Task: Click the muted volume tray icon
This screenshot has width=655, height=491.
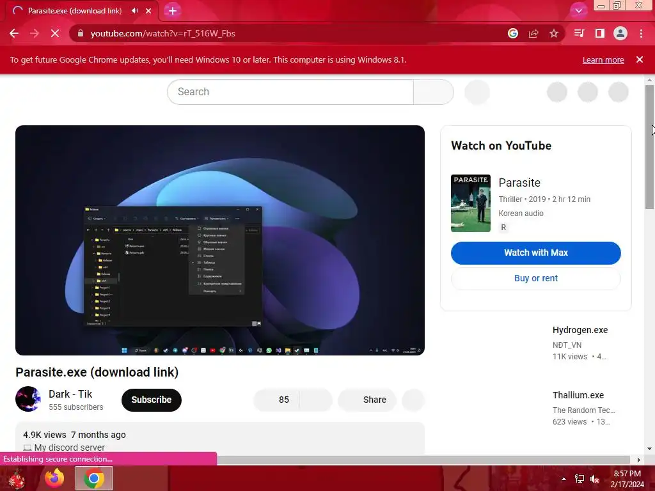Action: coord(595,479)
